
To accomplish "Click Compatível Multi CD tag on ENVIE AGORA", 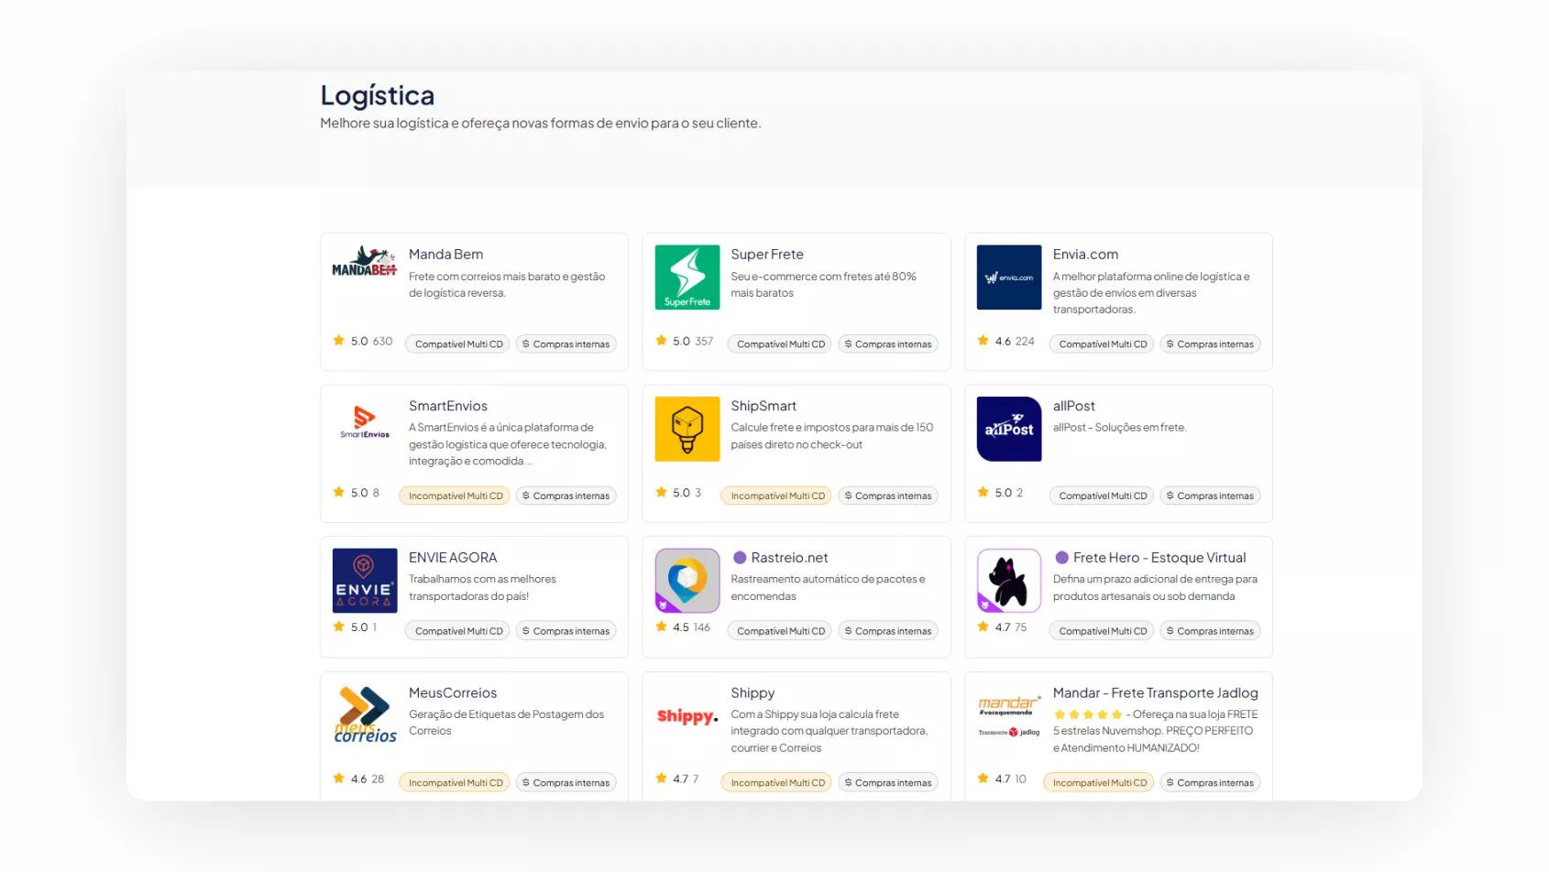I will point(459,631).
